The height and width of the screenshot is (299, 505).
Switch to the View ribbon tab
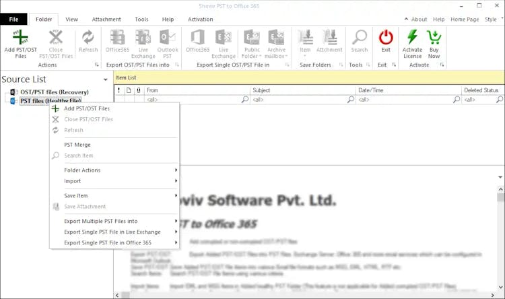pos(71,20)
